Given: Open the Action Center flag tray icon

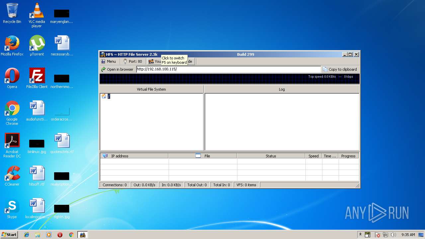Looking at the screenshot, I should coord(378,235).
